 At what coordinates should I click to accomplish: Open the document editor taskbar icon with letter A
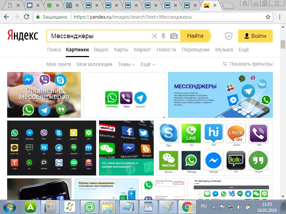coord(148,207)
